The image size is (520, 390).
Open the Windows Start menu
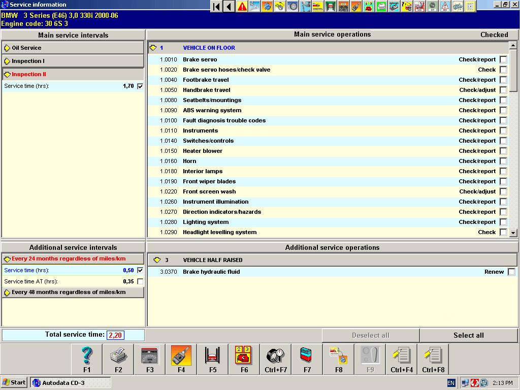[14, 383]
